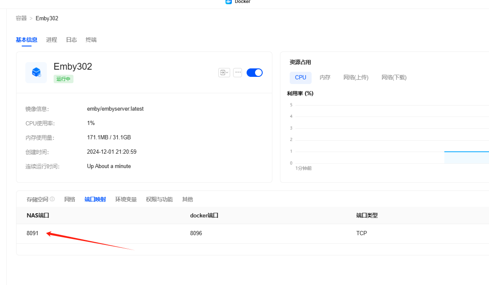Open the three-dots more options button
The height and width of the screenshot is (285, 489).
point(238,72)
